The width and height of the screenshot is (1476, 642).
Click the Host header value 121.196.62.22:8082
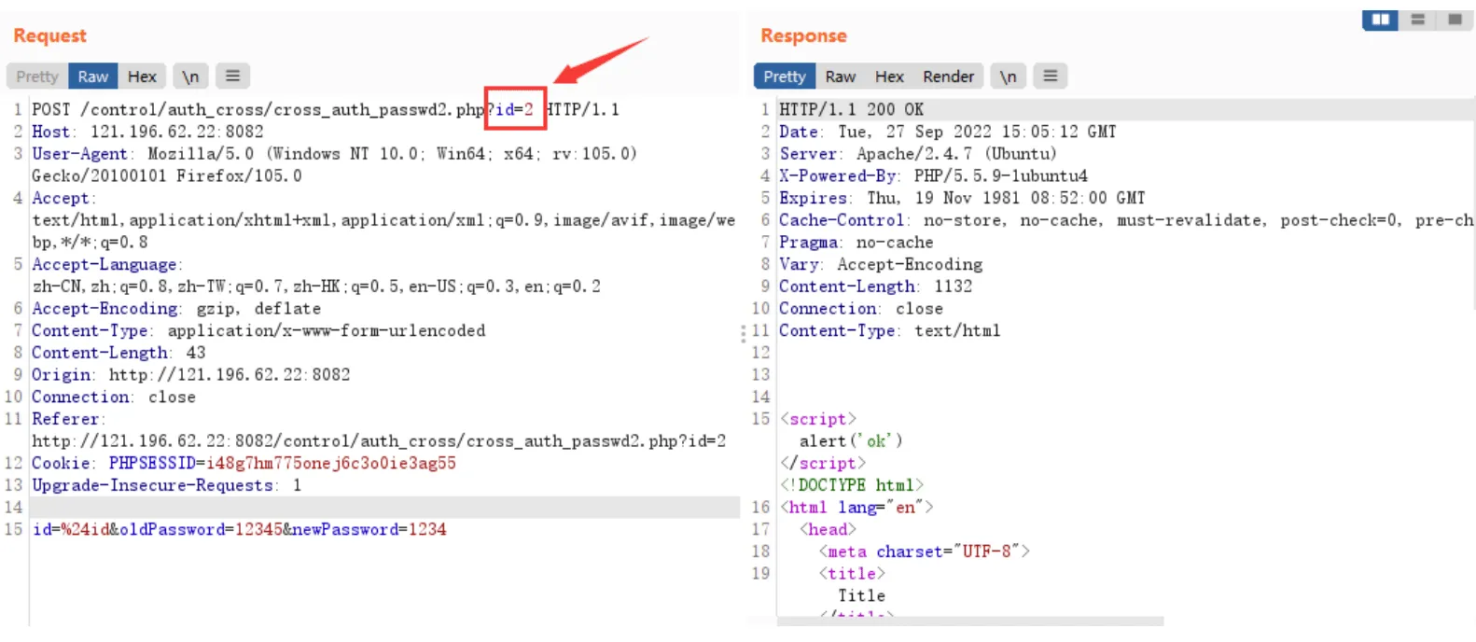click(x=177, y=132)
